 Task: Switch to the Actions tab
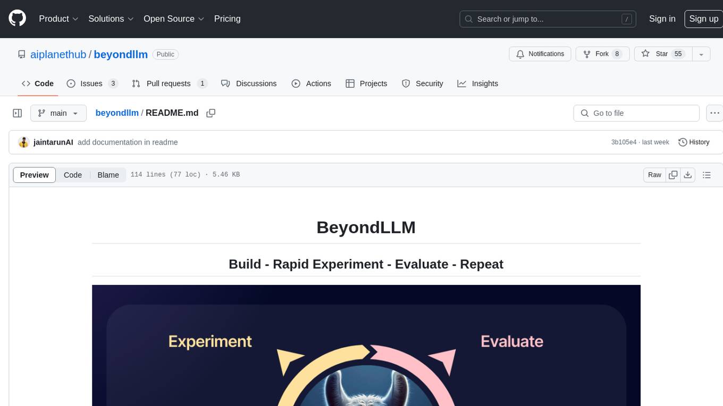click(x=312, y=83)
